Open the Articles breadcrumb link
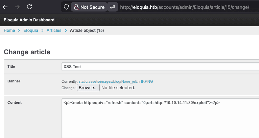 pos(54,31)
